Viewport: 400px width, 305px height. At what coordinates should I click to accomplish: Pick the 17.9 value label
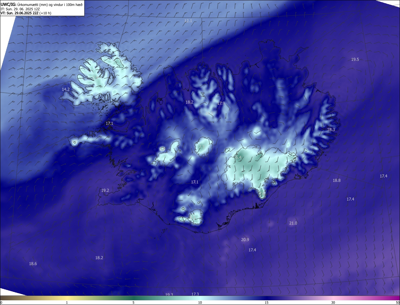[x=221, y=103]
